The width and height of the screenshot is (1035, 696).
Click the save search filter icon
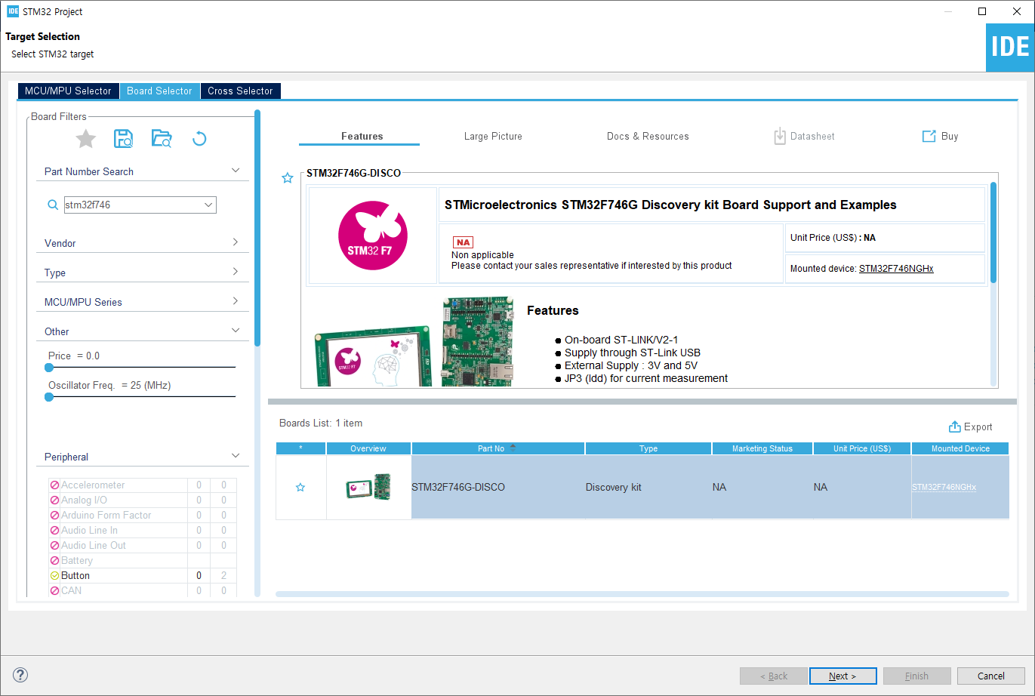click(x=123, y=139)
